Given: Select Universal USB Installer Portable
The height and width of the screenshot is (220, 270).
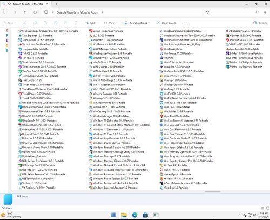Looking at the screenshot, I should pos(42,143).
